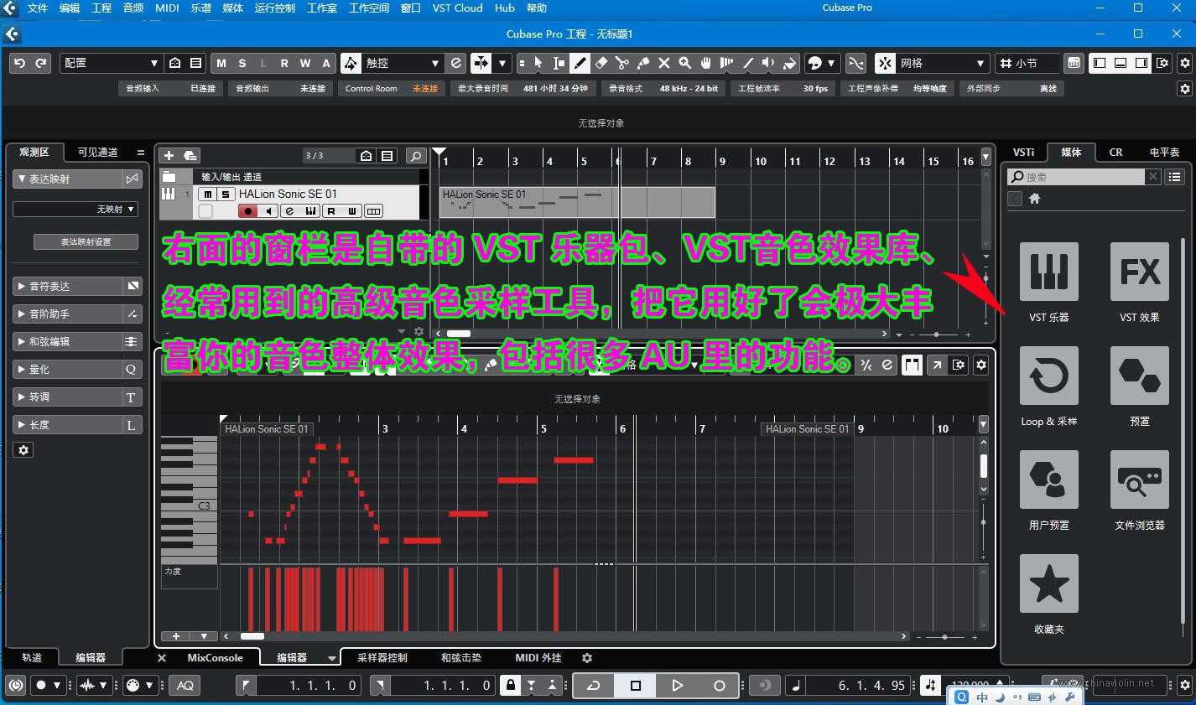This screenshot has height=705, width=1196.
Task: Click transport Play button
Action: click(677, 685)
